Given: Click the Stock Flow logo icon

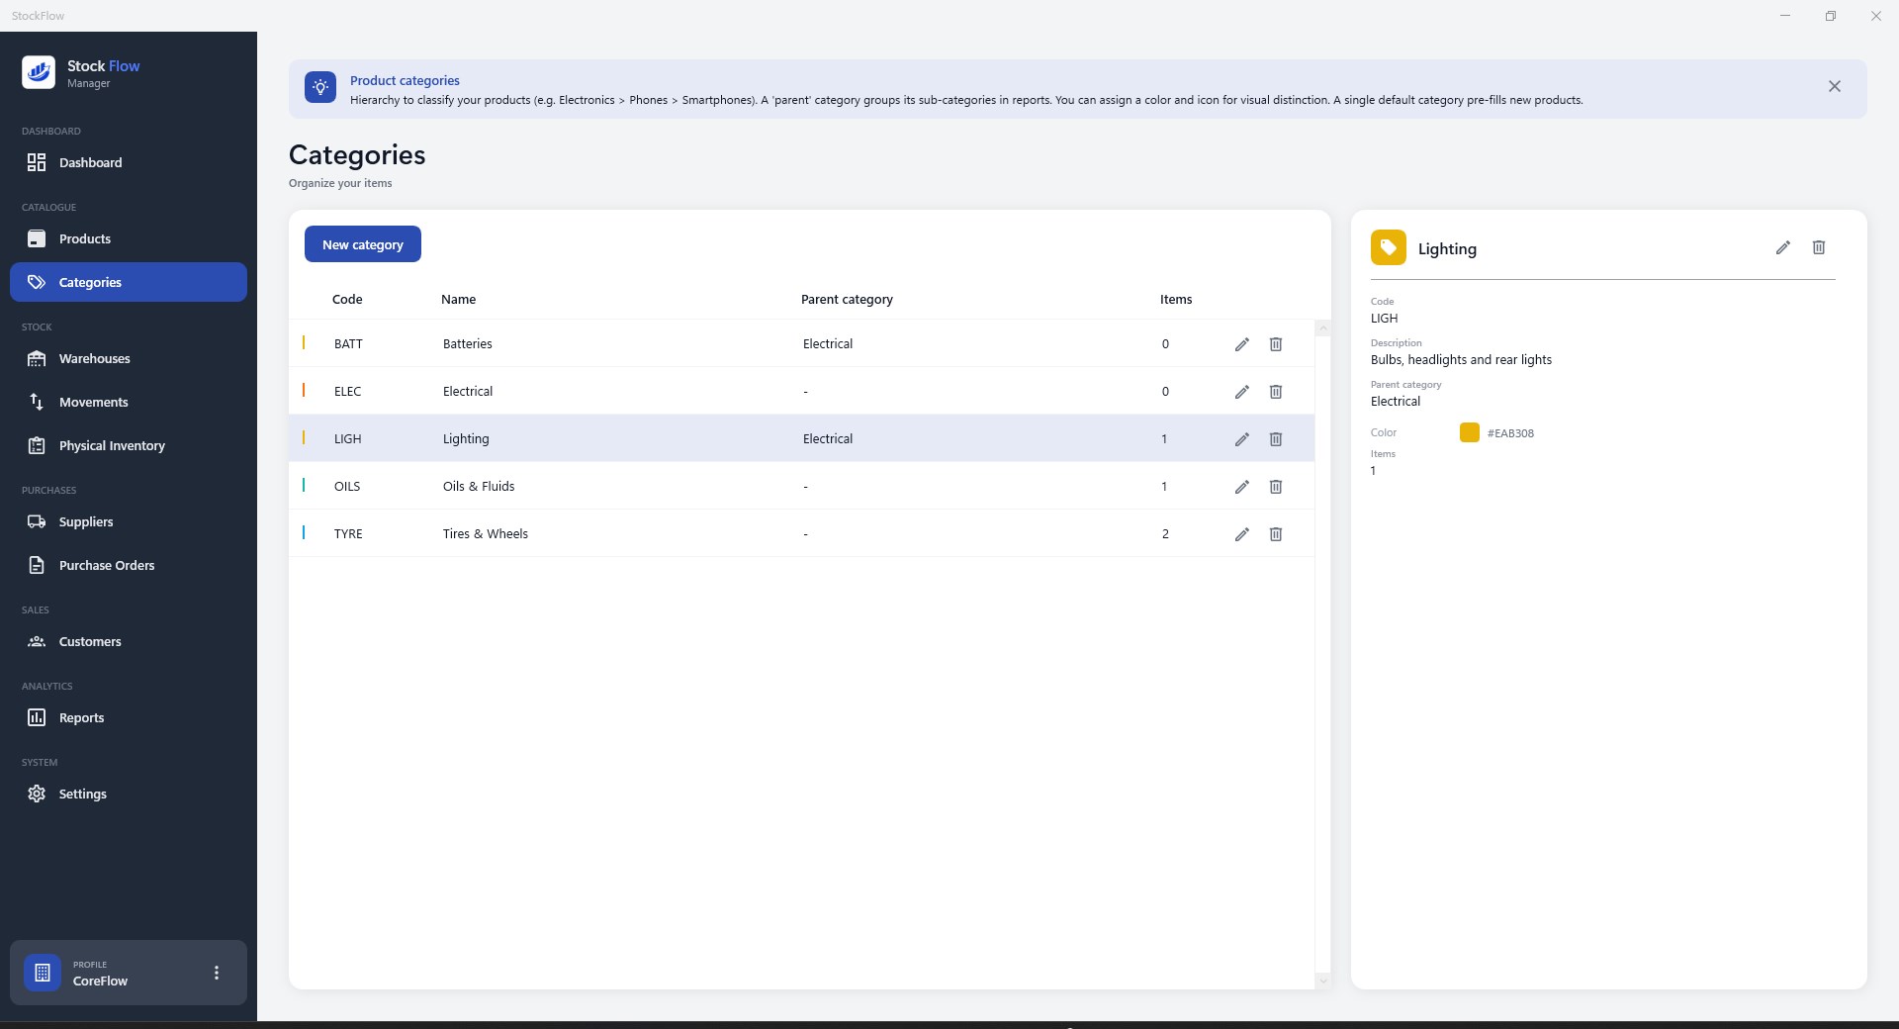Looking at the screenshot, I should click(x=39, y=72).
